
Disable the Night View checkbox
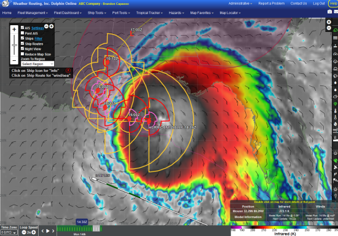point(22,49)
